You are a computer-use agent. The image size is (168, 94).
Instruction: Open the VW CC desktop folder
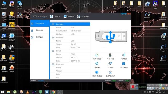point(139,4)
